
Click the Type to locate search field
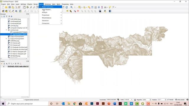point(12,100)
